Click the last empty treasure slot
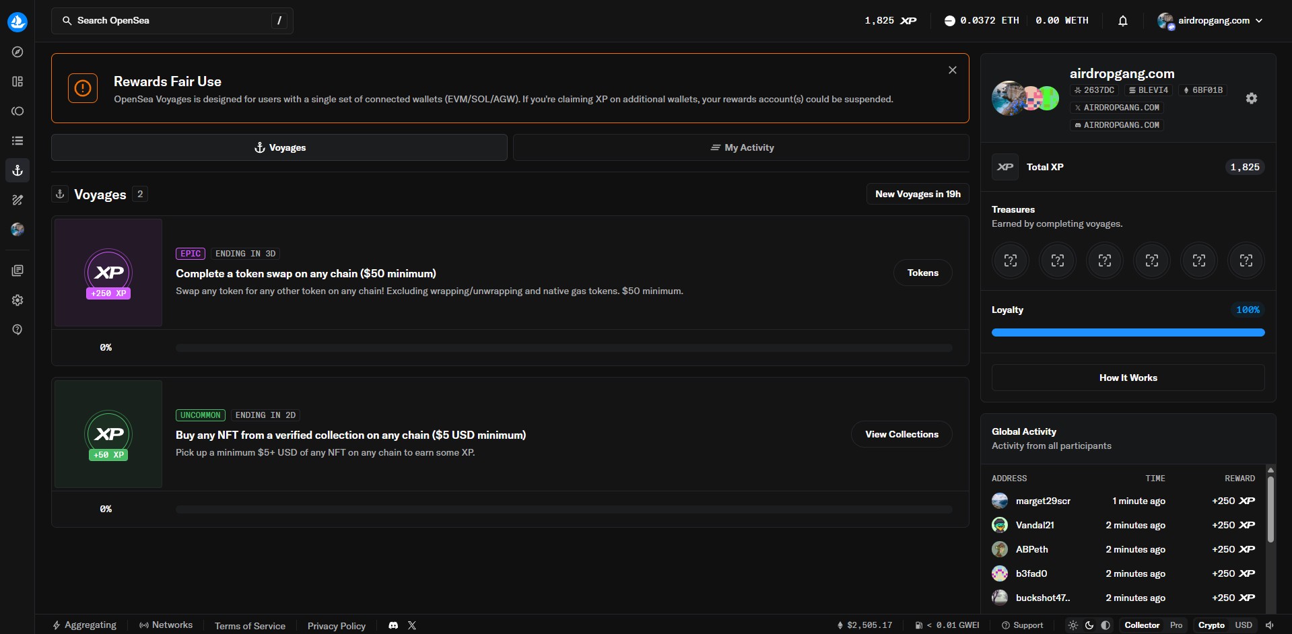 pos(1246,260)
